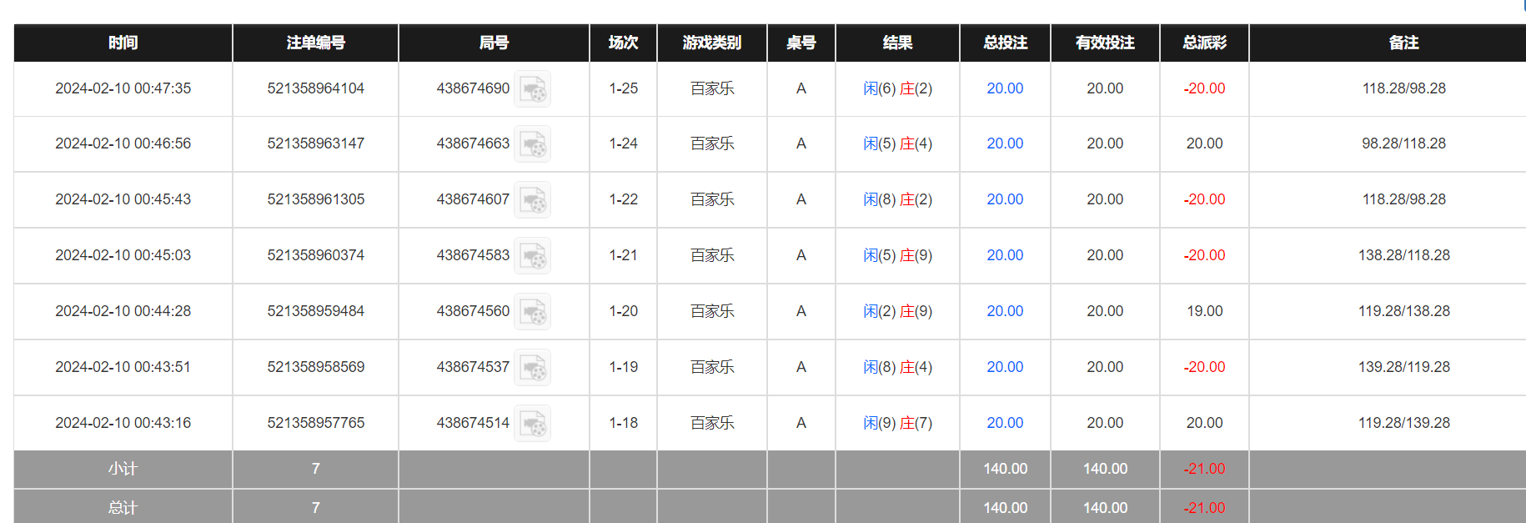The height and width of the screenshot is (523, 1526).
Task: Open video replay icon for round 438674690
Action: coord(532,88)
